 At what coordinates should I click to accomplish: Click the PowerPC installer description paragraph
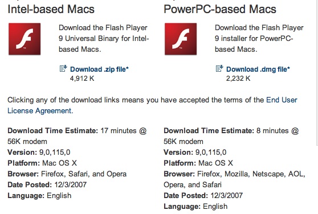coord(259,39)
